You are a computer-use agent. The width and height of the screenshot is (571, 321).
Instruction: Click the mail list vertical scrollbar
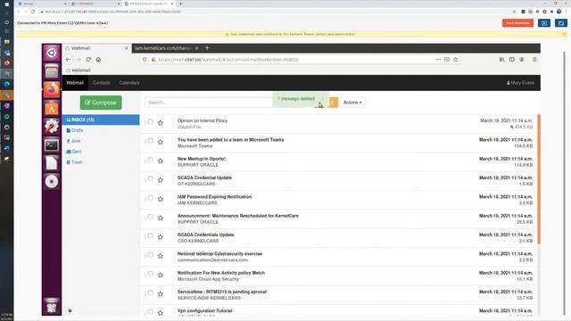click(539, 178)
